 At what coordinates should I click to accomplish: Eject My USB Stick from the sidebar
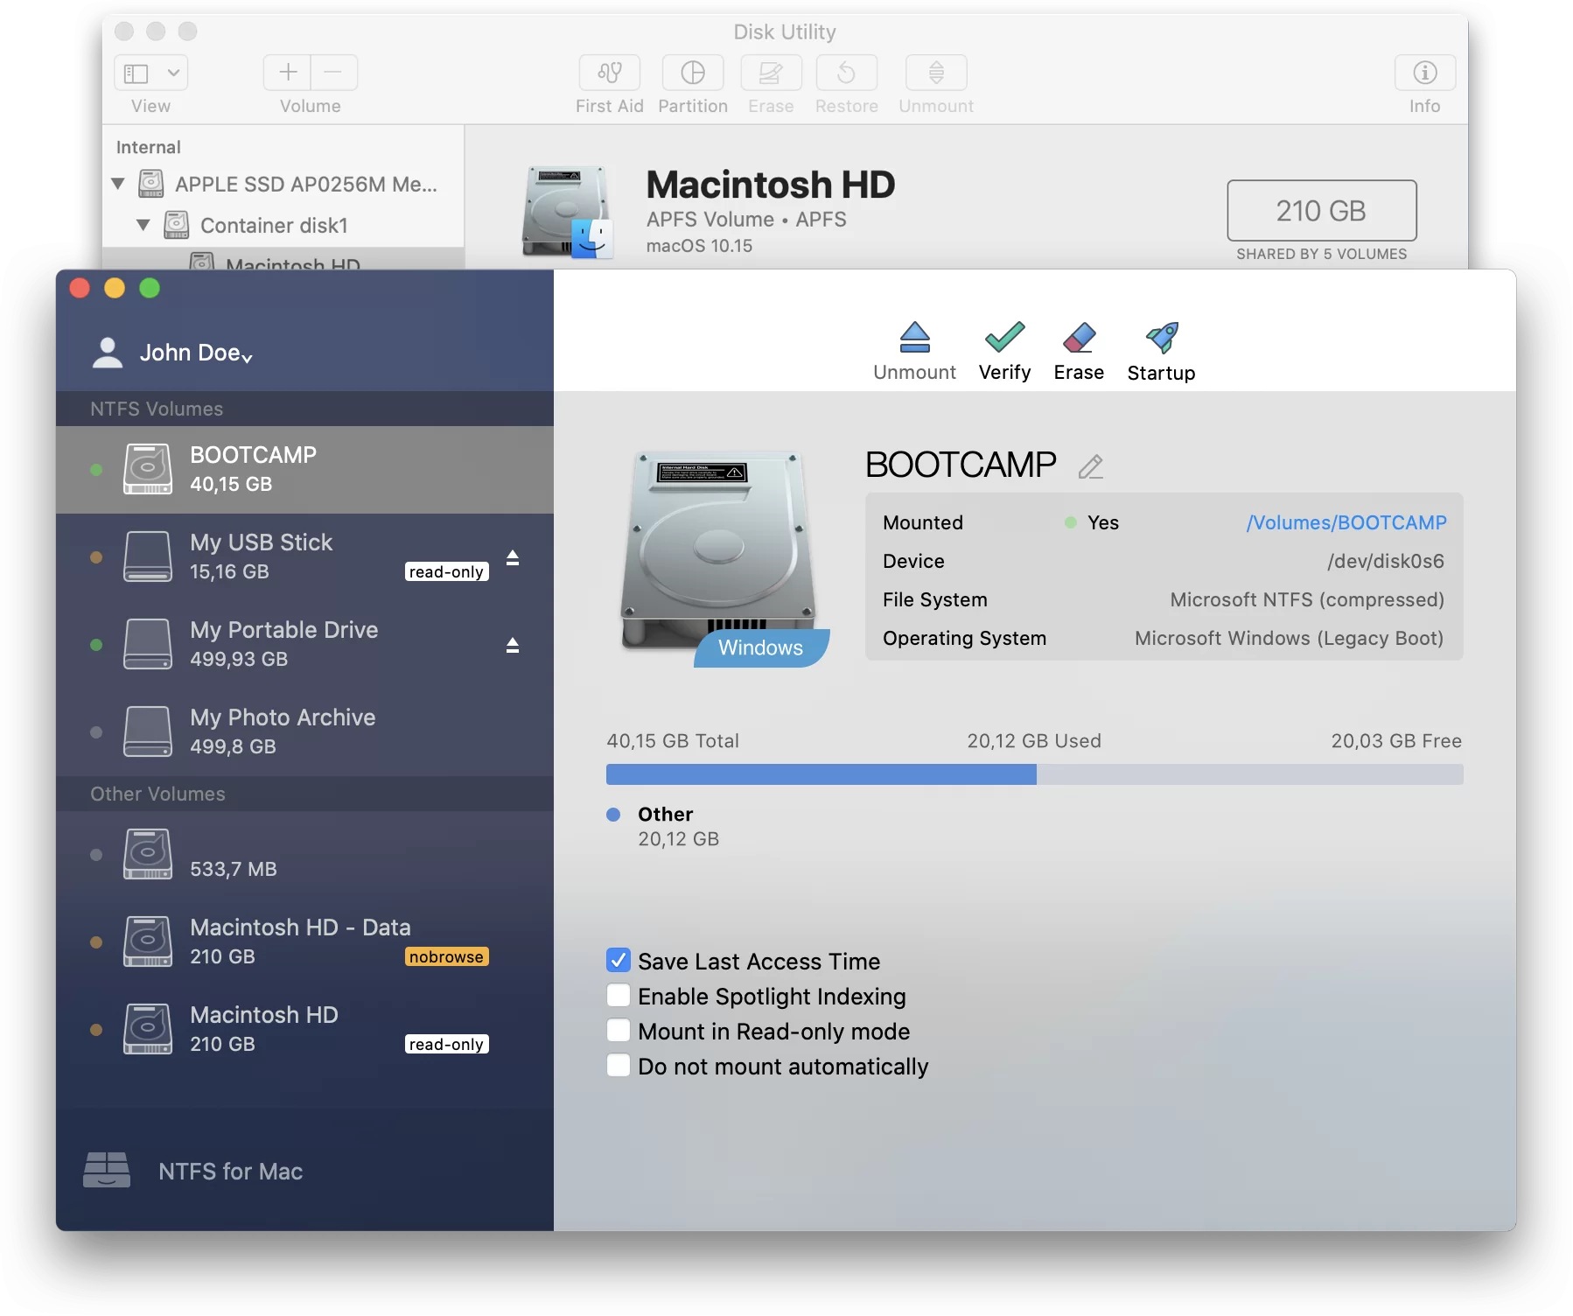point(513,557)
